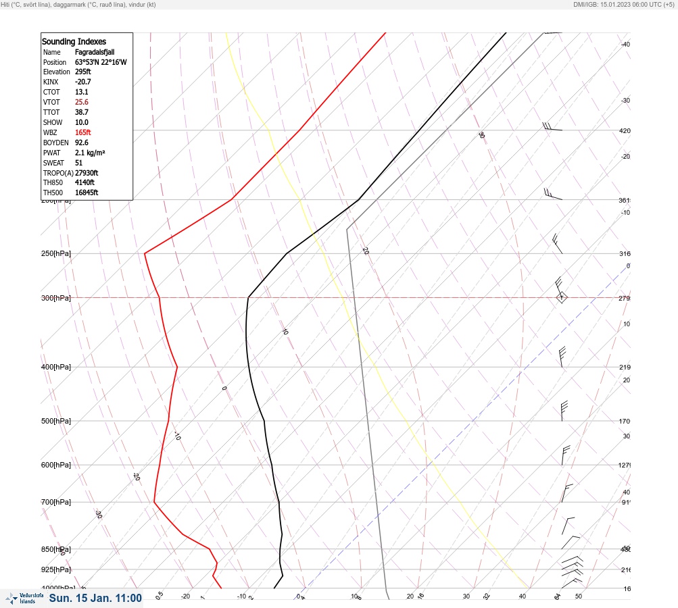Click the SWEAT value '51'
The image size is (678, 608).
point(78,163)
